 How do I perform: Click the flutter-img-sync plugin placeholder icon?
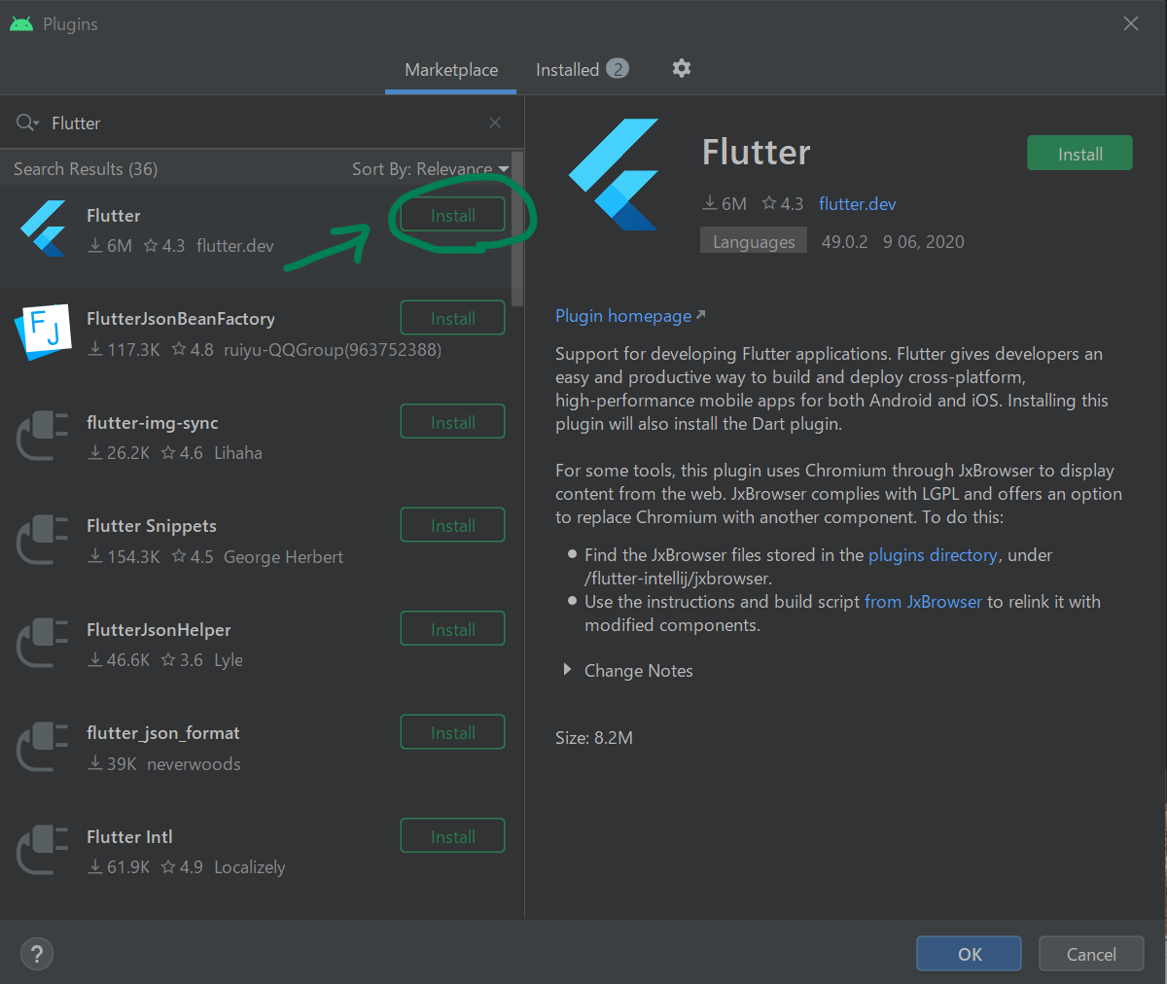pos(42,437)
